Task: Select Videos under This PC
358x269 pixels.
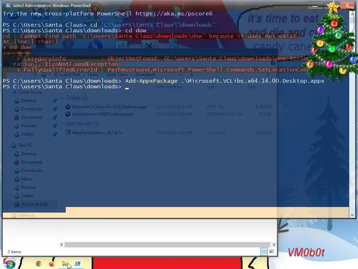Action: (x=27, y=196)
